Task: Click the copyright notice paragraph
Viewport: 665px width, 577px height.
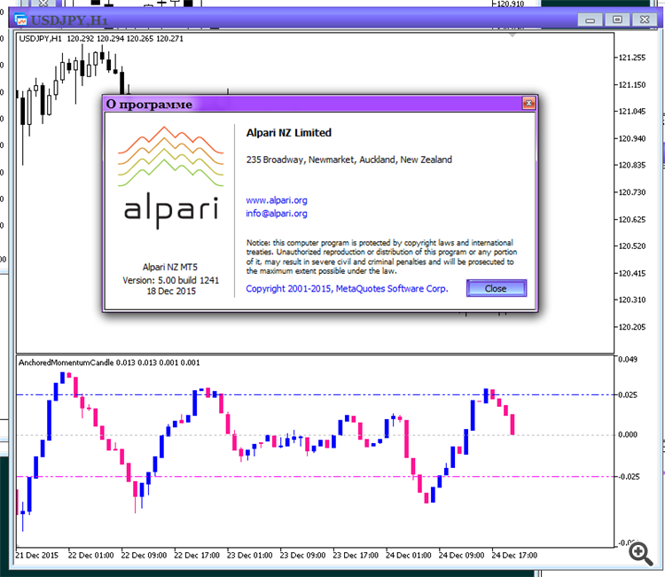Action: [x=381, y=257]
